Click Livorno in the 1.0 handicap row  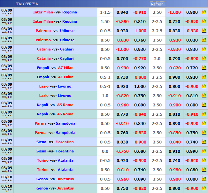[65, 96]
